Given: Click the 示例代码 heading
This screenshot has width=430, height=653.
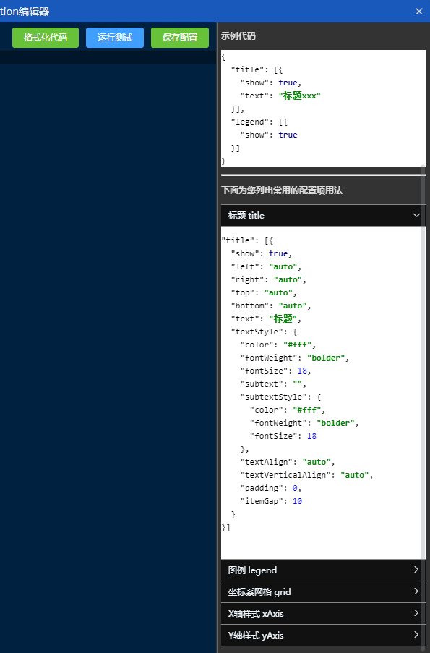Looking at the screenshot, I should (x=238, y=35).
